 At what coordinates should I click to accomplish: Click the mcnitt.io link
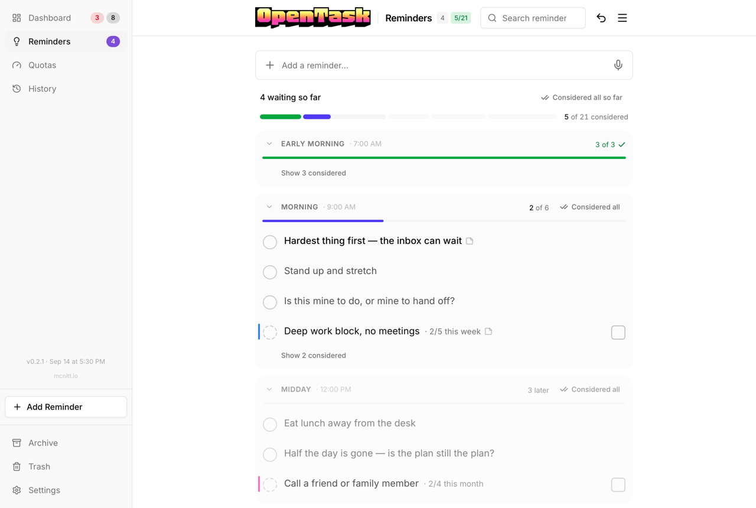point(66,376)
